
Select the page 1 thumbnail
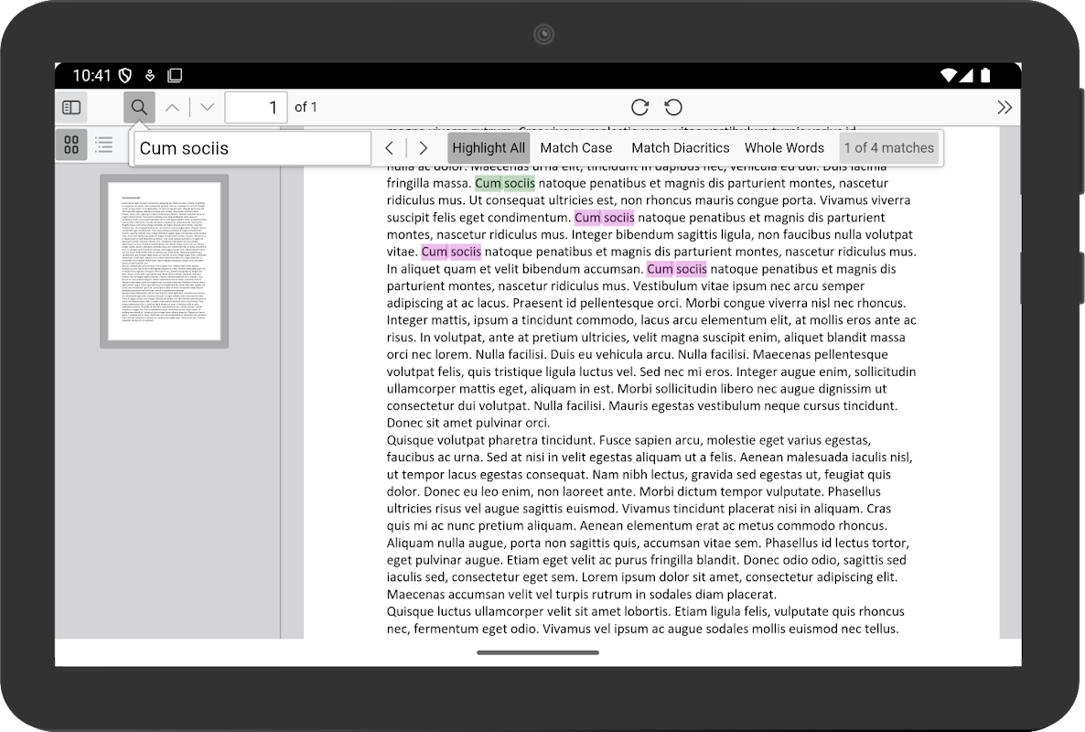click(x=165, y=261)
